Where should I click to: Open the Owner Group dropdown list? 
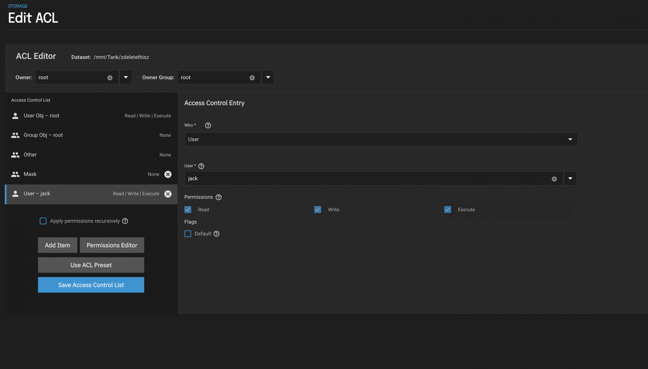click(268, 77)
